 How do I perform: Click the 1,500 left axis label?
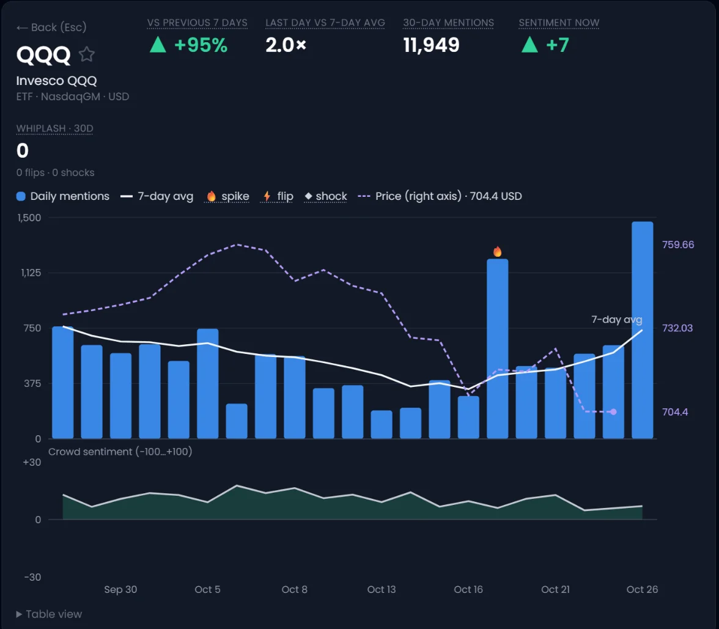point(29,218)
